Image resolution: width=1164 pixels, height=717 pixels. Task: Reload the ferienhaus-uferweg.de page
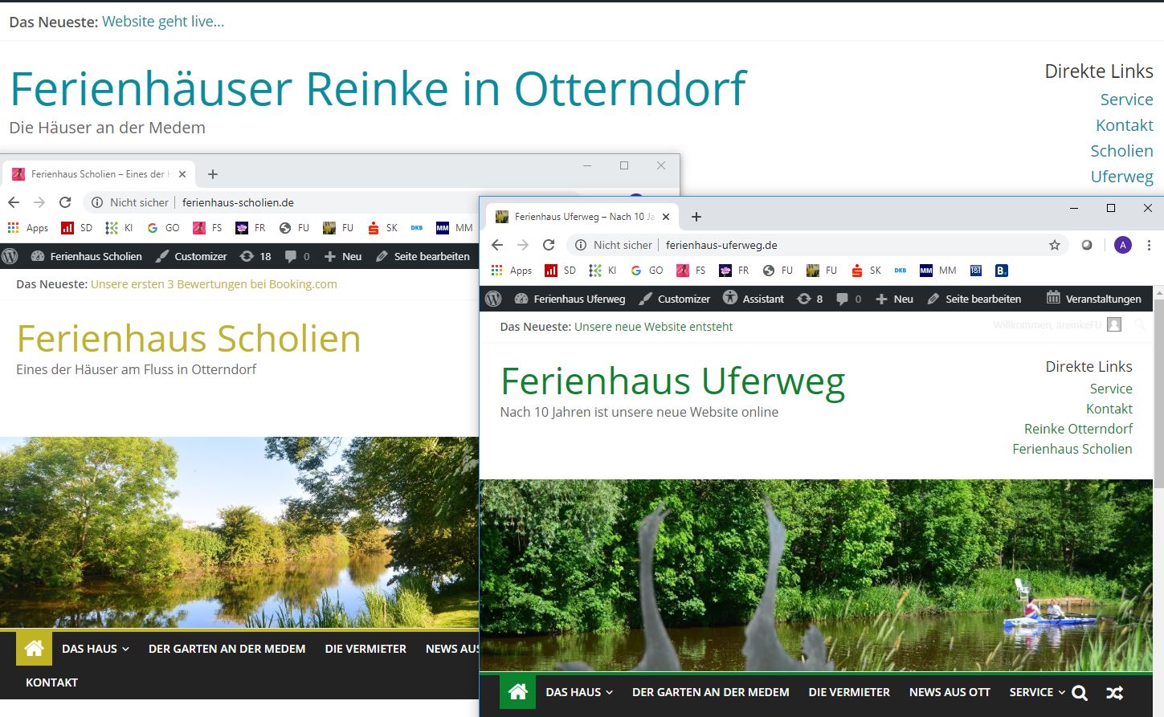pos(549,245)
